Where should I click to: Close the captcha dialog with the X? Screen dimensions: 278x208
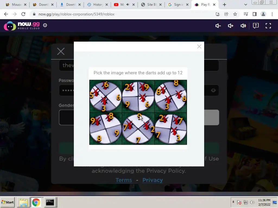(199, 47)
